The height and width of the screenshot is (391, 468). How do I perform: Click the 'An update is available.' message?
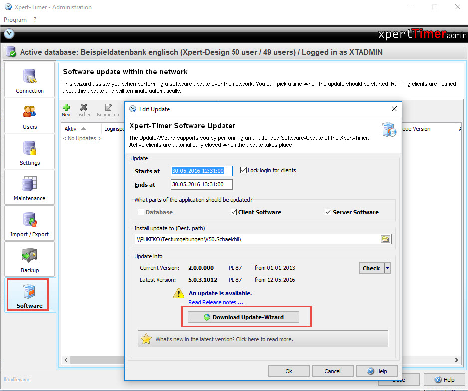(x=220, y=293)
